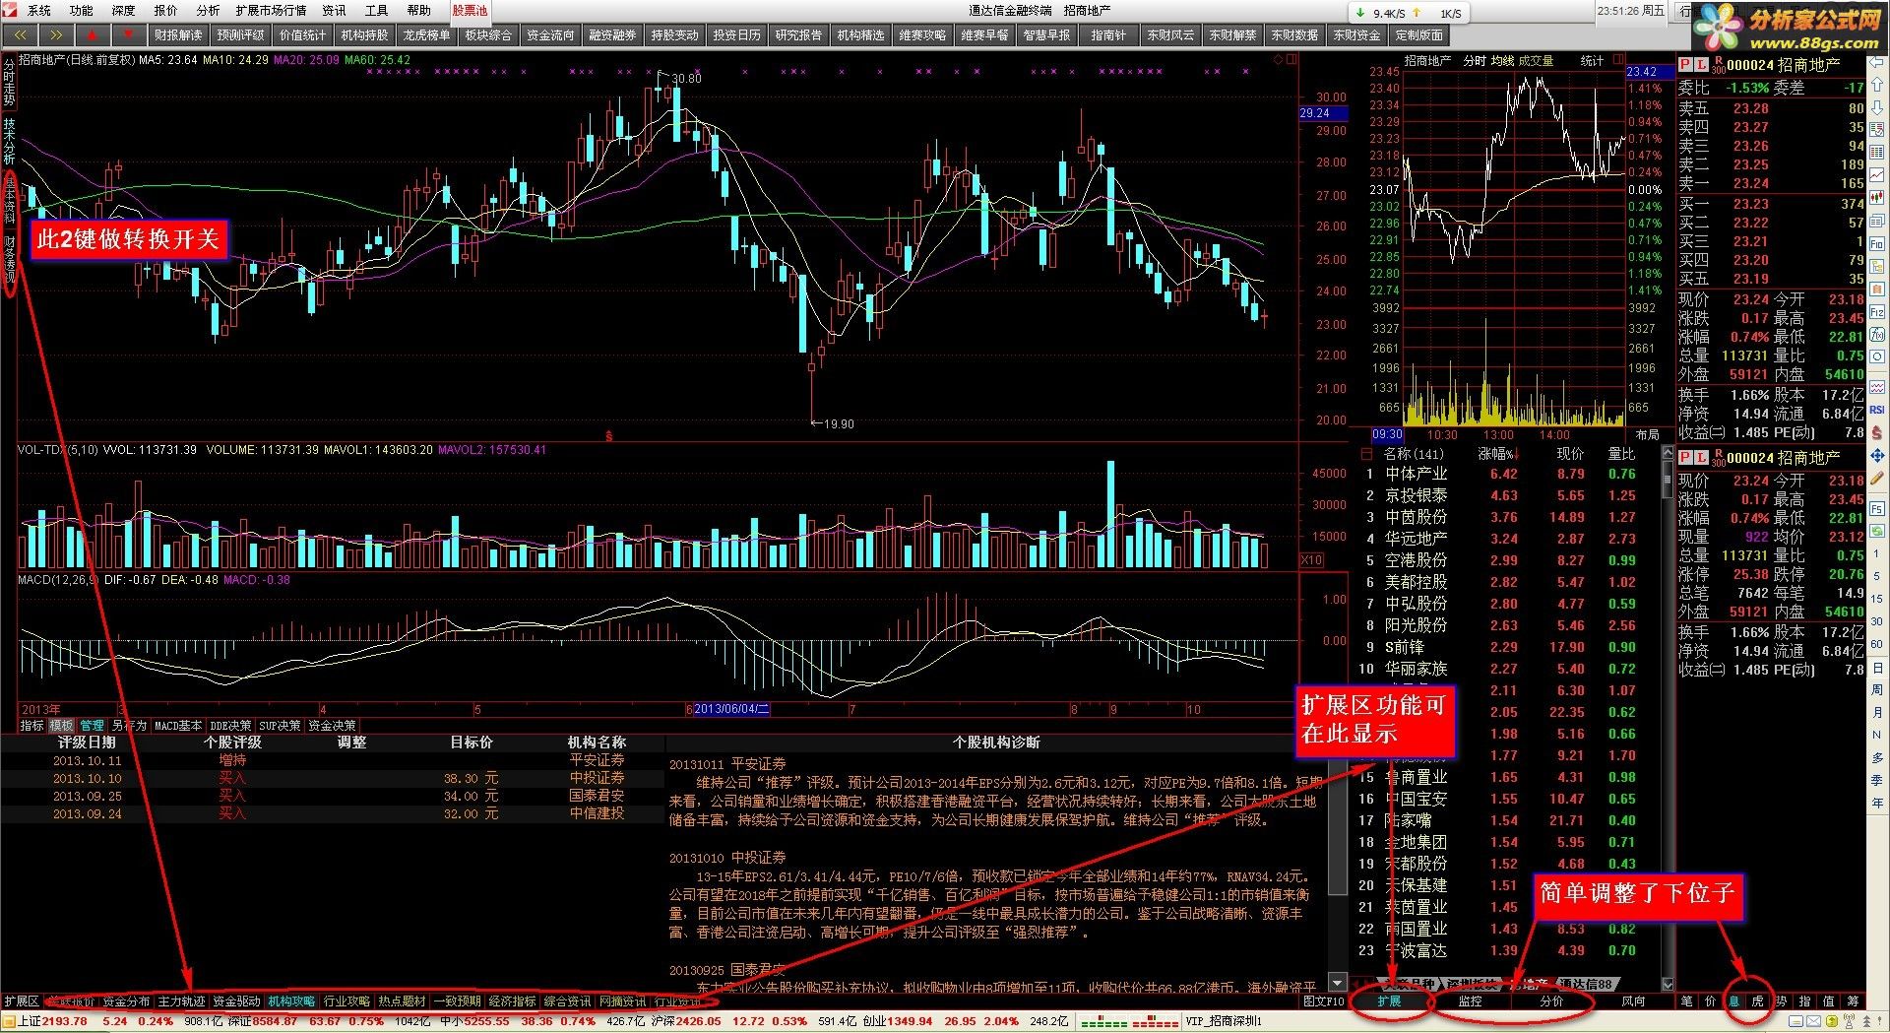Click the 研究报告 toolbar button
The height and width of the screenshot is (1033, 1890).
pyautogui.click(x=798, y=34)
